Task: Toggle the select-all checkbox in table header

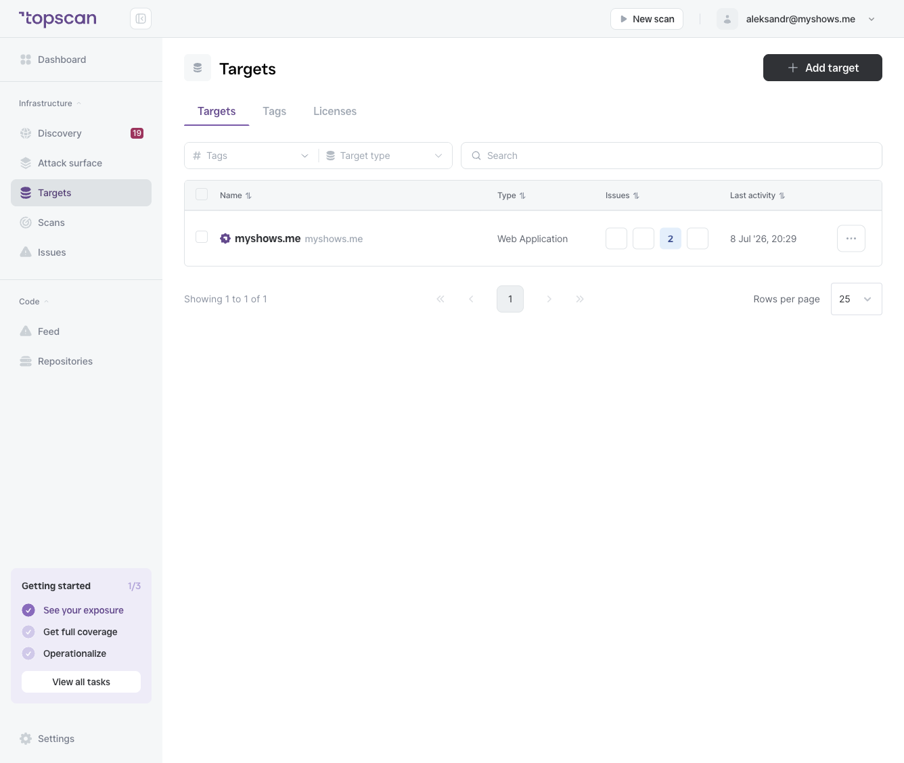Action: pyautogui.click(x=202, y=194)
